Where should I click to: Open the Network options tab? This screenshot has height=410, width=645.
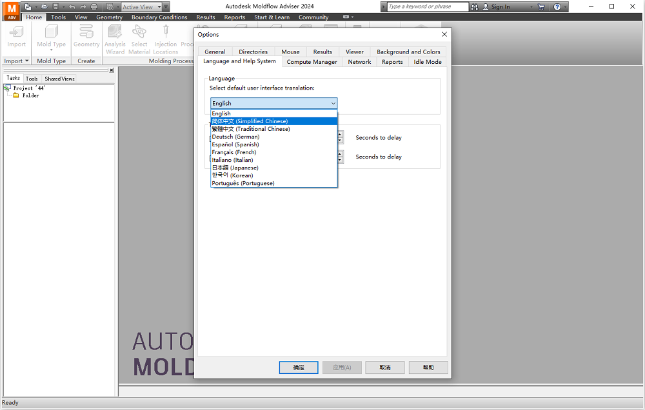pyautogui.click(x=359, y=62)
